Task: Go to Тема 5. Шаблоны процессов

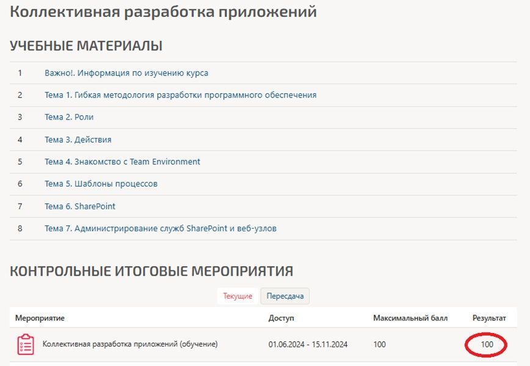Action: [x=101, y=184]
